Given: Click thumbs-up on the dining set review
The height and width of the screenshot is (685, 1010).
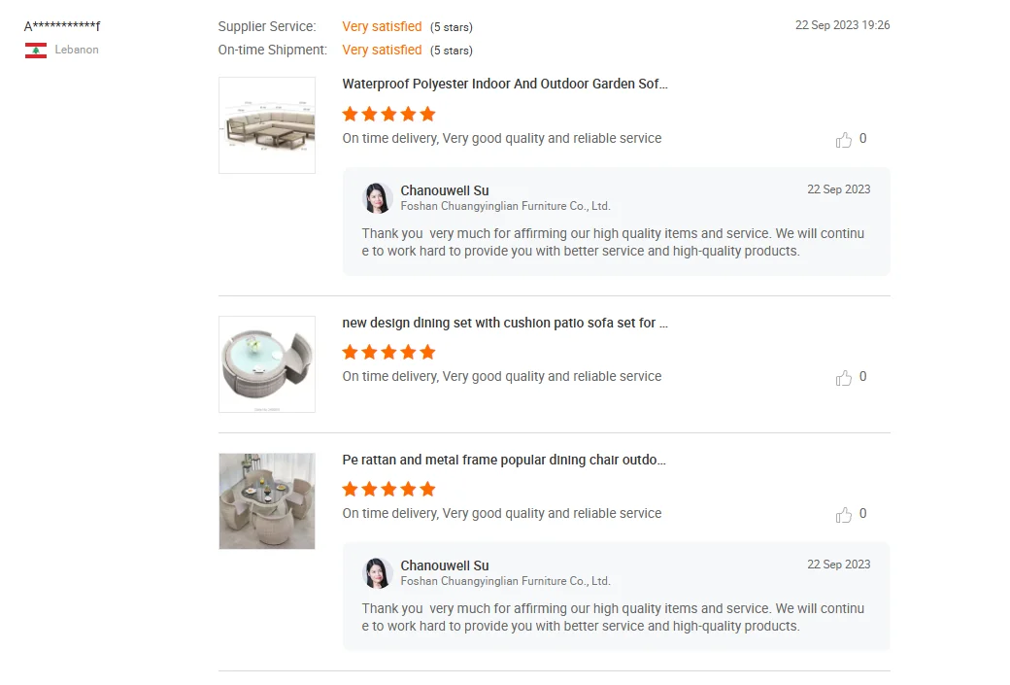Looking at the screenshot, I should (x=843, y=378).
